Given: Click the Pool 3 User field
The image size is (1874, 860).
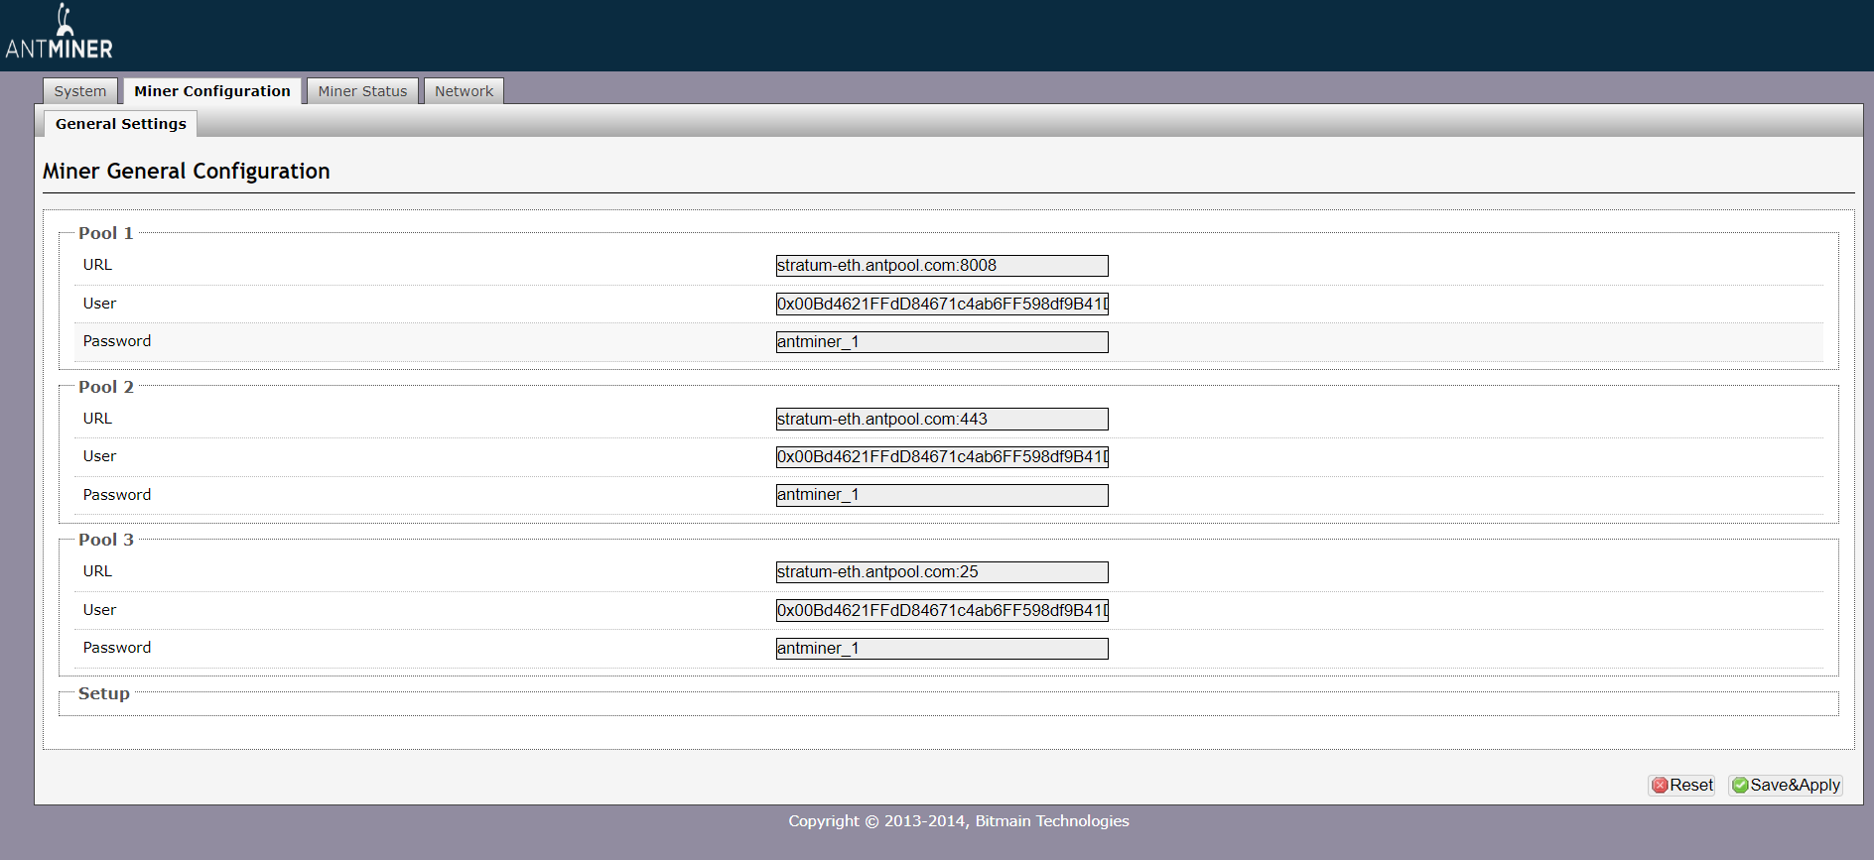Looking at the screenshot, I should pos(942,610).
